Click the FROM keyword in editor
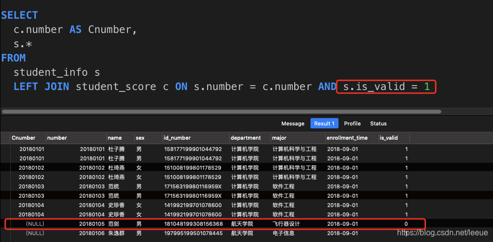493x242 pixels. pyautogui.click(x=13, y=58)
